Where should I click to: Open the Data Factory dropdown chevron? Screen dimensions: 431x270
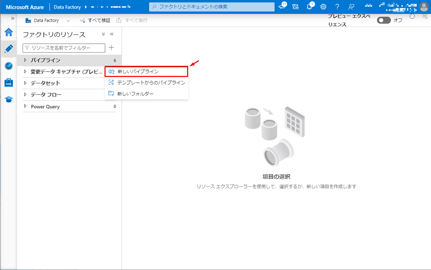(68, 21)
